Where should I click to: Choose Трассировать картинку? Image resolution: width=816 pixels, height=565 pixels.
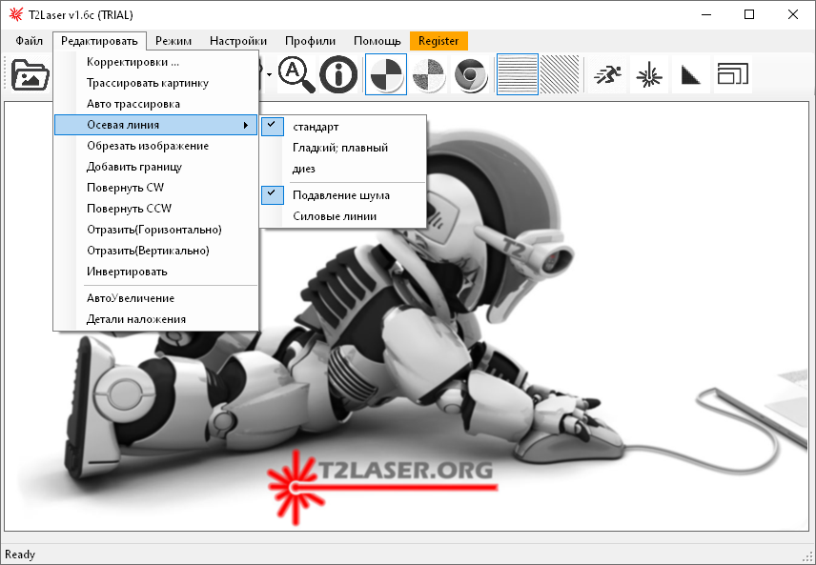[155, 83]
